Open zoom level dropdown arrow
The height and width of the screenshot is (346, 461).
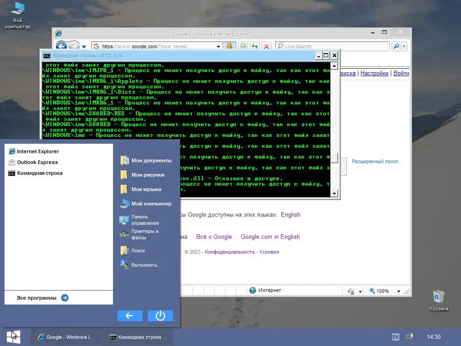[398, 291]
